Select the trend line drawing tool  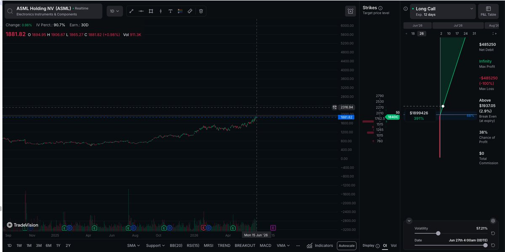[131, 11]
